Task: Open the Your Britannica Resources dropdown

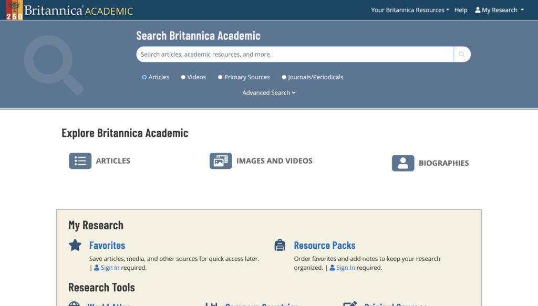Action: [409, 9]
